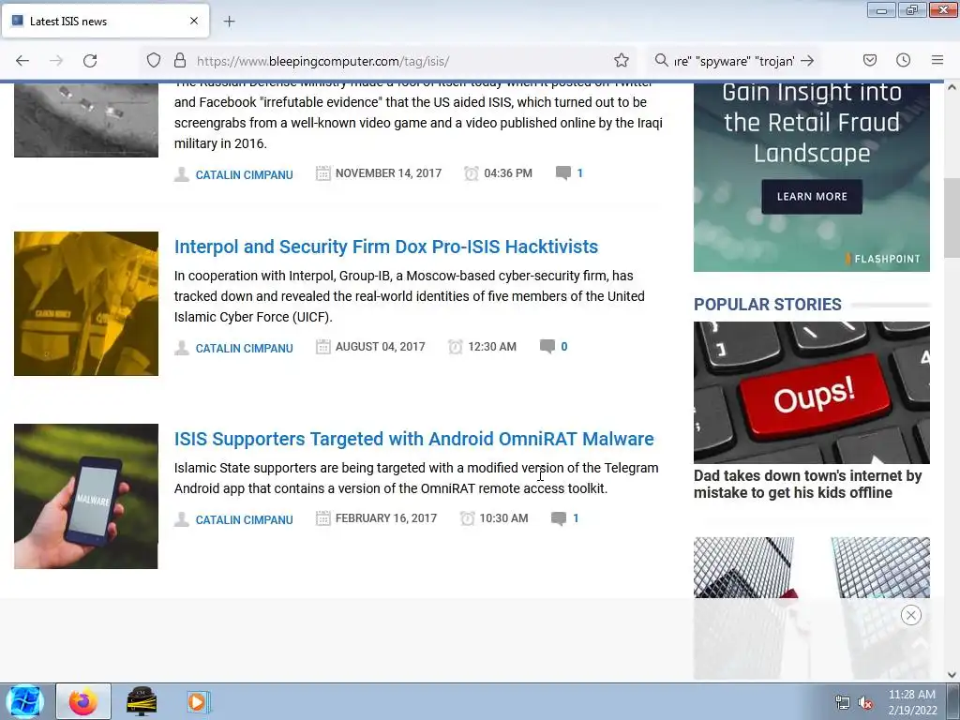Viewport: 960px width, 720px height.
Task: Select the Latest ISIS news tab
Action: (x=105, y=21)
